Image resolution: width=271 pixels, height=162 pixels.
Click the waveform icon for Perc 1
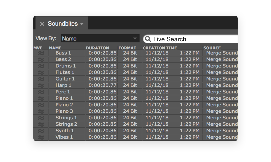point(41,92)
